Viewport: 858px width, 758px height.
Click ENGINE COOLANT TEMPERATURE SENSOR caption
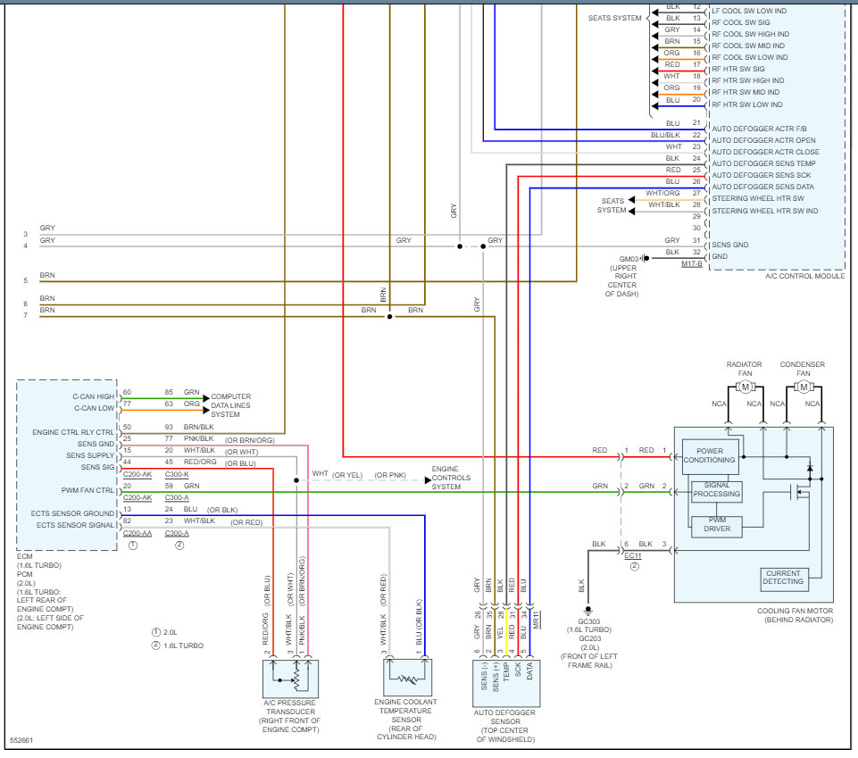(406, 719)
